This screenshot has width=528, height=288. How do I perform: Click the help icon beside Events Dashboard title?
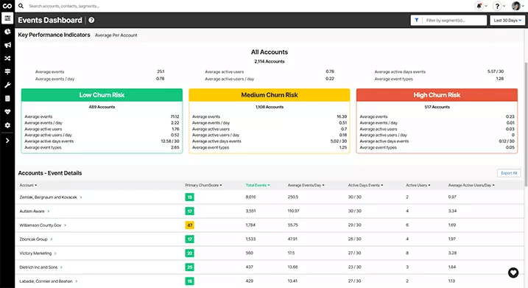click(91, 20)
